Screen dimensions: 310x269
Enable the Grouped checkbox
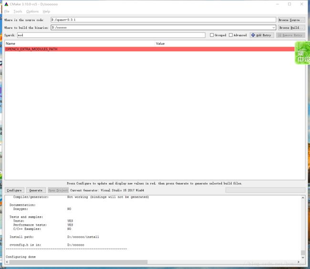[x=212, y=35]
